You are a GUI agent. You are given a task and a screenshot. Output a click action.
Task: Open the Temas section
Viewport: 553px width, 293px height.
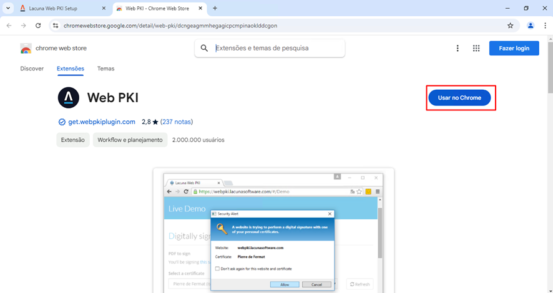[106, 69]
